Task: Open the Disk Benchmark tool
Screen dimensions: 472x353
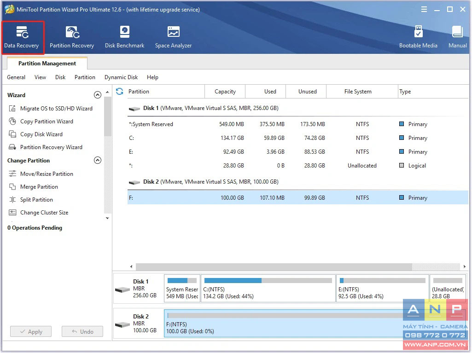Action: [125, 37]
